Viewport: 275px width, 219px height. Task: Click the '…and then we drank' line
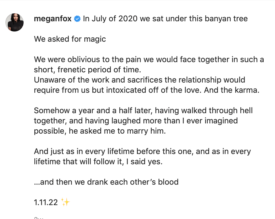106,182
